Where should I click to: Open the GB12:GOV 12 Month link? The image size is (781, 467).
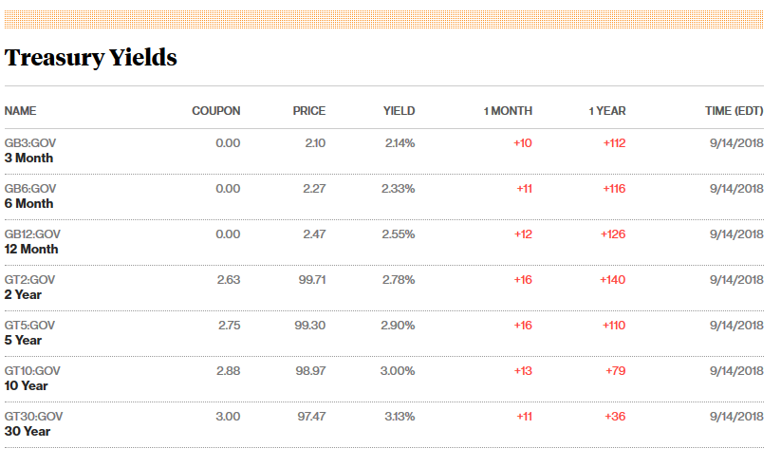(x=32, y=241)
